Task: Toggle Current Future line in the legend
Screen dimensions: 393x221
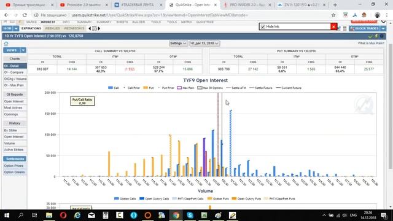Action: point(289,88)
